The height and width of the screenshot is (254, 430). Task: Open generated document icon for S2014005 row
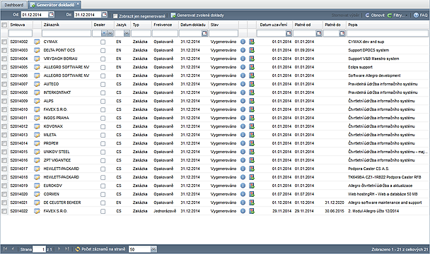252,67
